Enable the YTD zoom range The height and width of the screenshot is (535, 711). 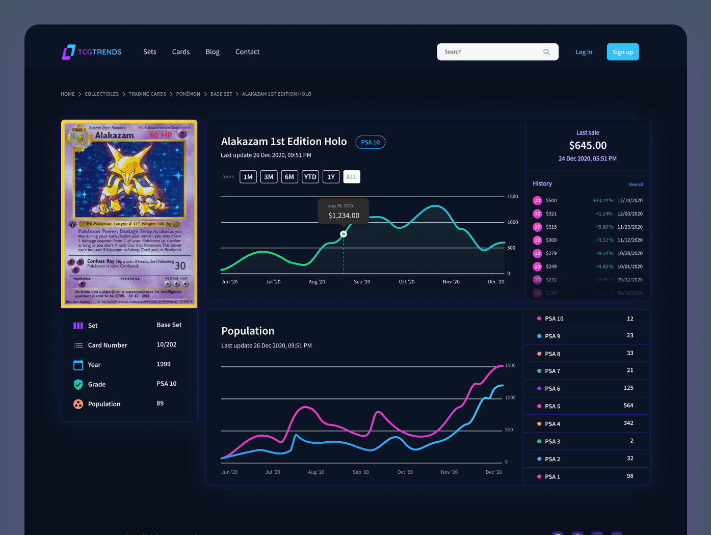(x=310, y=177)
